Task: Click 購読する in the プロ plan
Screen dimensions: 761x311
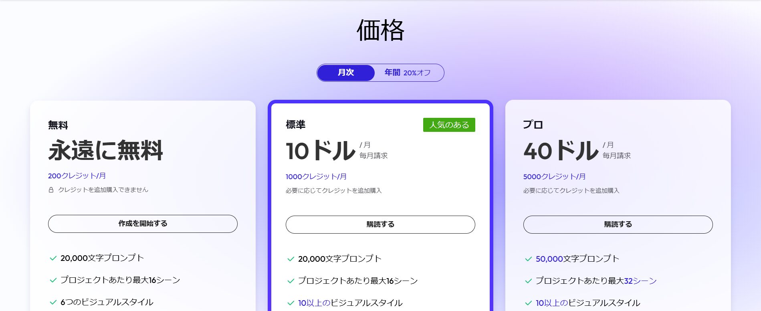Action: coord(618,224)
